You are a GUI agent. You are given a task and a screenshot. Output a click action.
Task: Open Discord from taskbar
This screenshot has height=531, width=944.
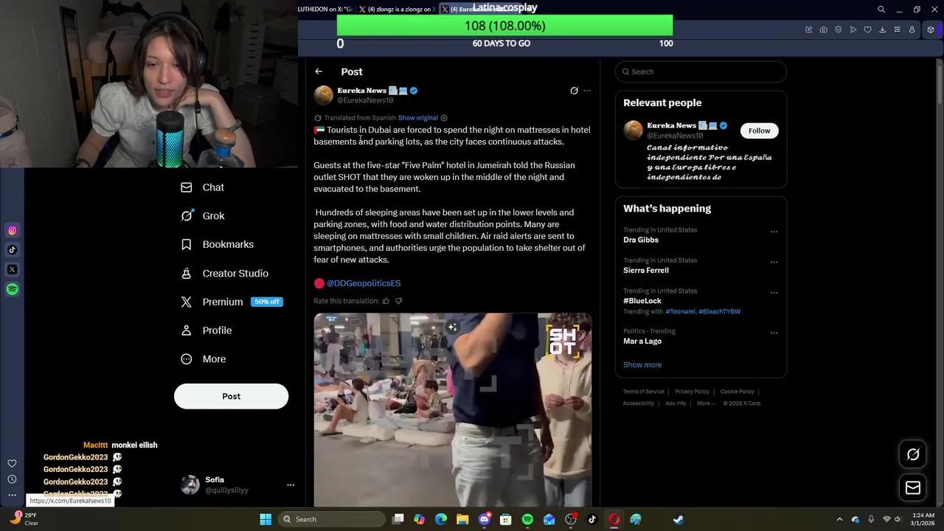485,519
